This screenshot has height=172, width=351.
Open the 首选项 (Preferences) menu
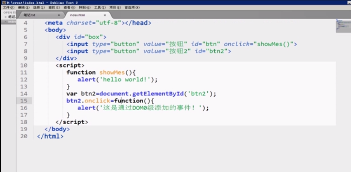coord(132,7)
